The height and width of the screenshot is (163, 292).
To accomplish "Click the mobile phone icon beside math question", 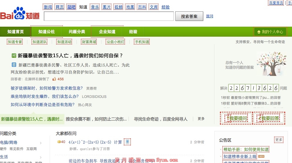I will tap(127, 142).
